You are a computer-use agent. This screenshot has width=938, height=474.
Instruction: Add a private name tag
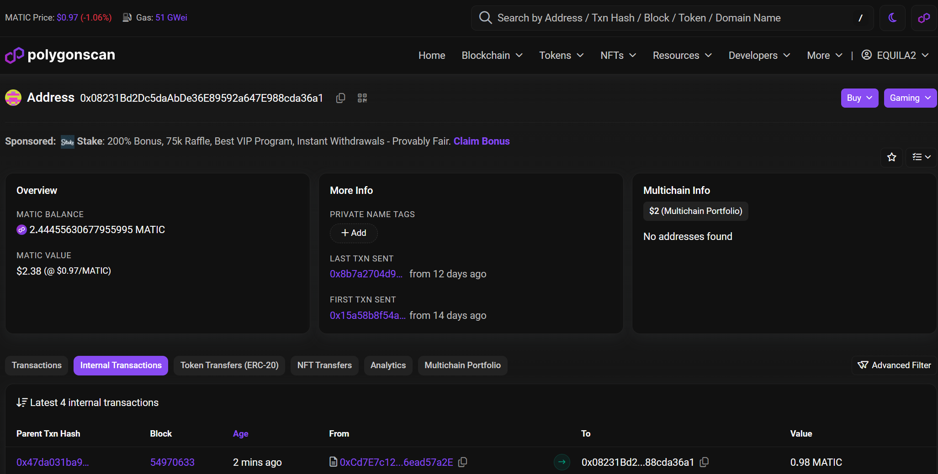[x=354, y=233]
